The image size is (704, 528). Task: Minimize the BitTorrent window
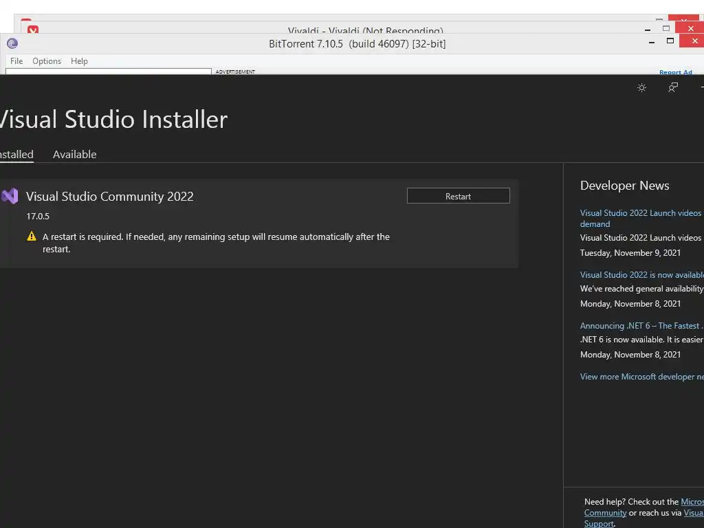point(652,42)
